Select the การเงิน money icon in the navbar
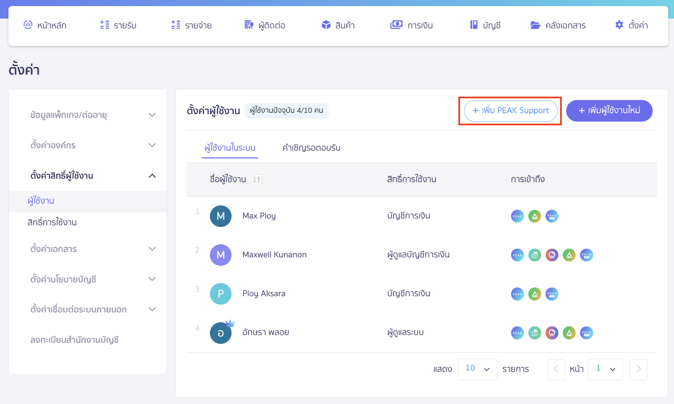This screenshot has height=404, width=674. click(396, 25)
